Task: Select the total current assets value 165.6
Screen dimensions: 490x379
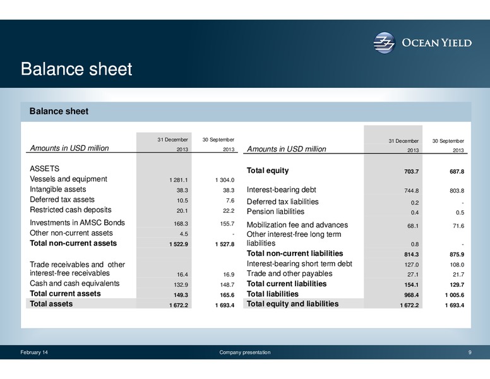Action: (x=227, y=295)
